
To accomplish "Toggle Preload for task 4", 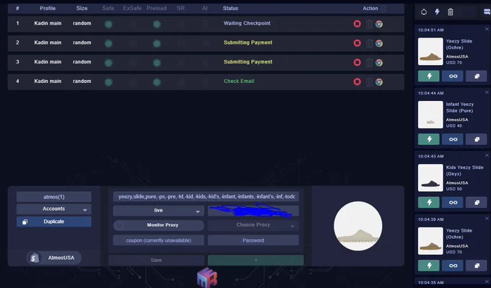I will click(x=157, y=82).
